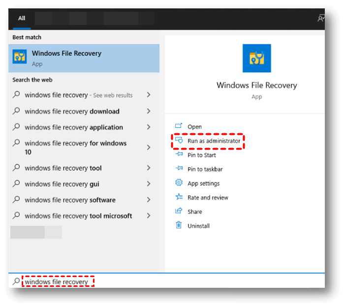Click search icon beside 'for windows 10' suggestion
This screenshot has width=345, height=308.
coord(16,143)
